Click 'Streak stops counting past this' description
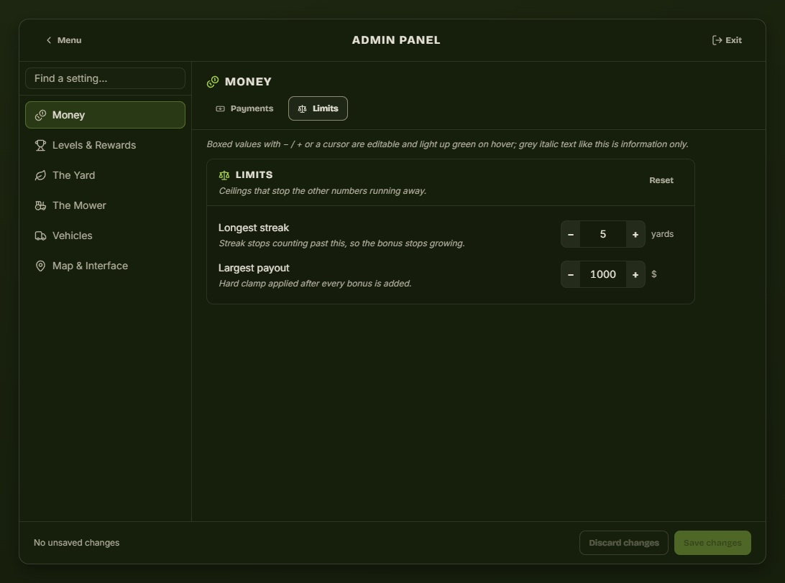 tap(341, 243)
